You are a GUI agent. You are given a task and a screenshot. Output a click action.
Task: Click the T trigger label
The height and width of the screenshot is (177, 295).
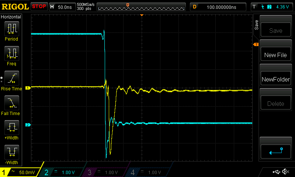(x=254, y=7)
